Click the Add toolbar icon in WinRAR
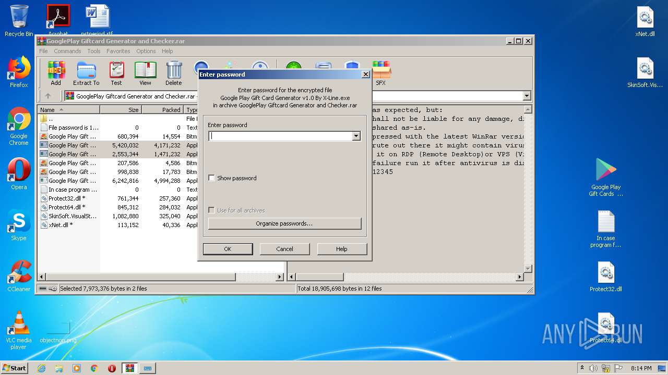Screen dimensions: 668x375 pyautogui.click(x=56, y=73)
